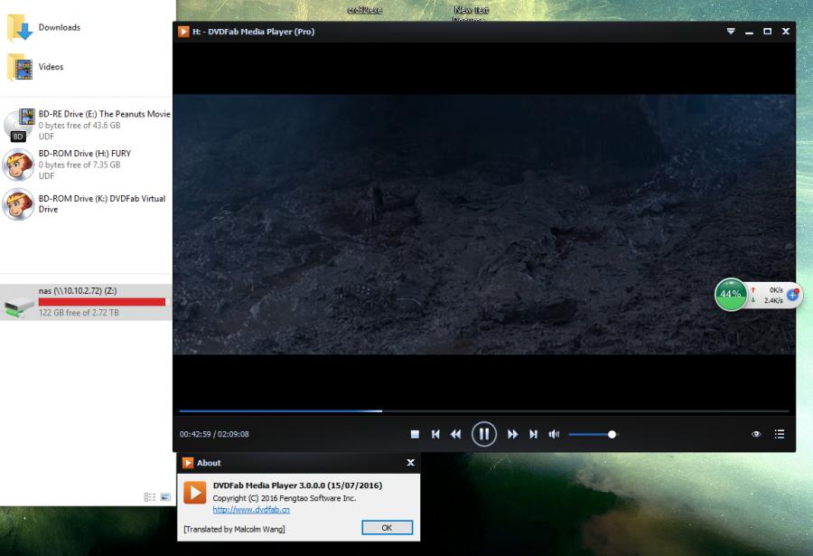Stop playback with the square stop button

coord(415,434)
